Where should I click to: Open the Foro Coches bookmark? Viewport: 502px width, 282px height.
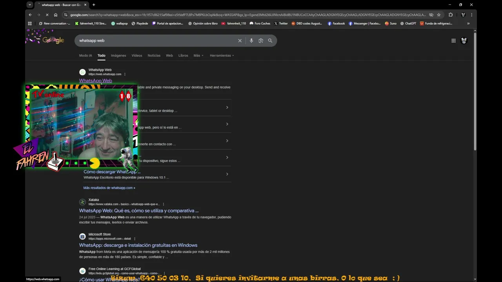[260, 23]
